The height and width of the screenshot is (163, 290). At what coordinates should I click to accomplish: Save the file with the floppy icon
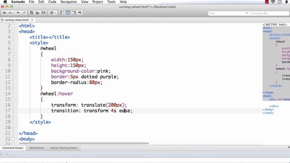click(x=43, y=13)
